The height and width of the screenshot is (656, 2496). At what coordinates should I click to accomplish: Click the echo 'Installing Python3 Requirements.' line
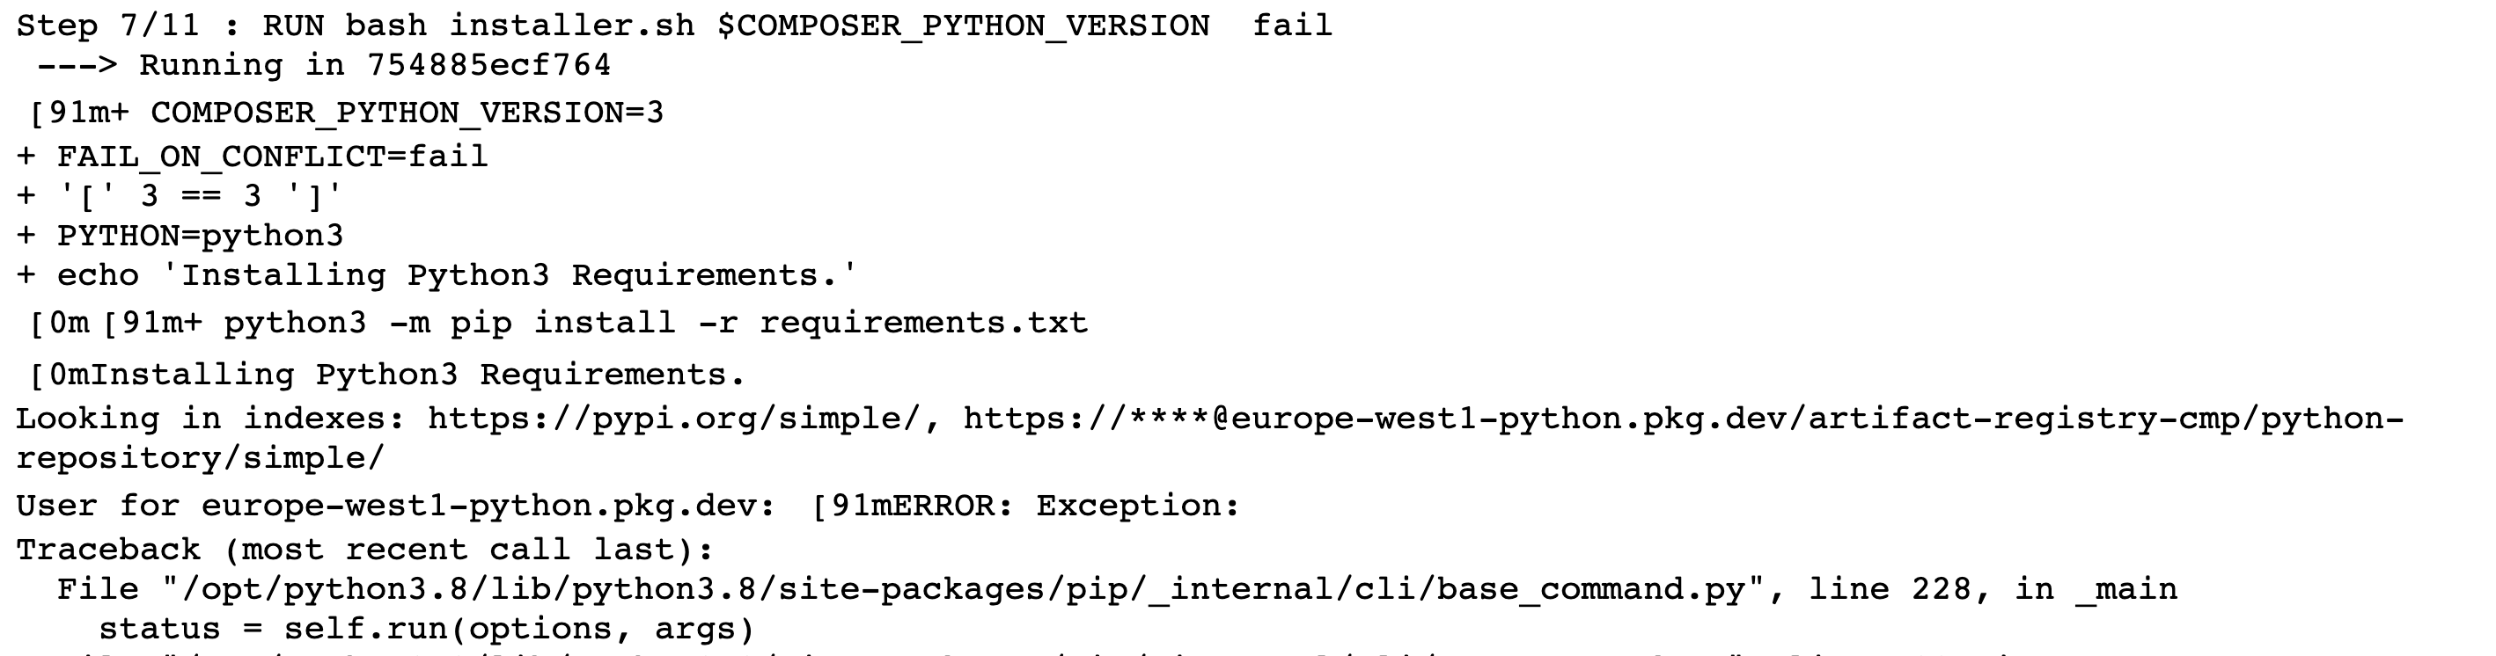point(436,276)
